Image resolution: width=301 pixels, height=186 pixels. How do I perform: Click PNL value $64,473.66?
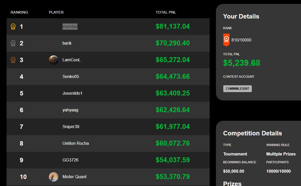pyautogui.click(x=173, y=76)
